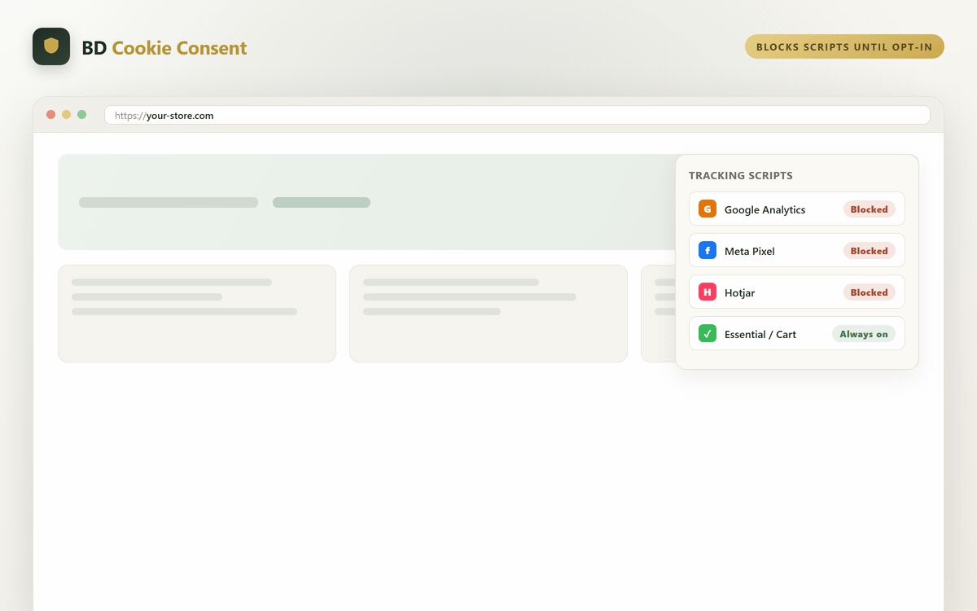Focus the your-store.com address bar
This screenshot has height=611, width=977.
click(x=517, y=115)
